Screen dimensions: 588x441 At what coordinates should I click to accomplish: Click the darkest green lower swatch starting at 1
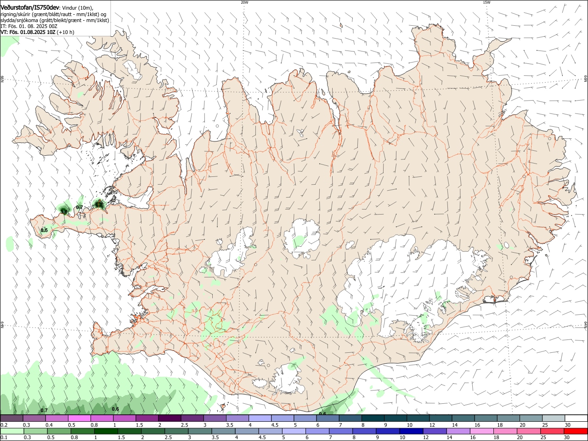click(x=106, y=431)
